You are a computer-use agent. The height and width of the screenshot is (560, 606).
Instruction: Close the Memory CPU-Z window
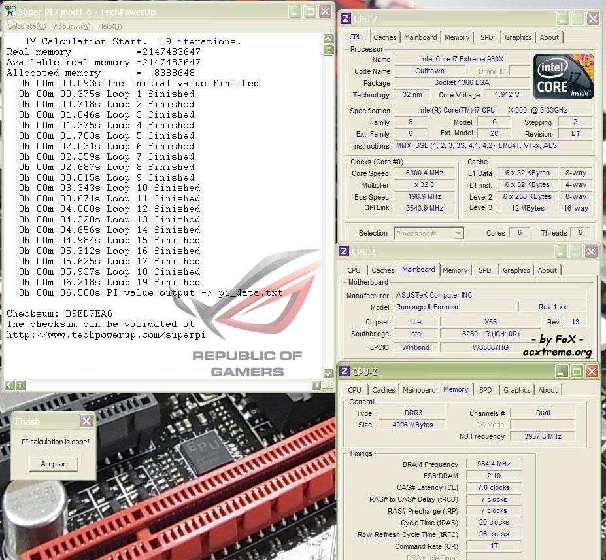(592, 372)
